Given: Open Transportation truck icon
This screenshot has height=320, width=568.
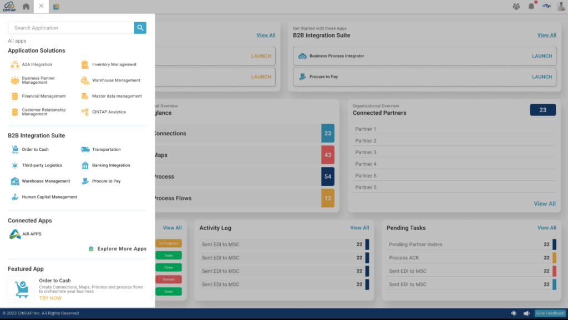Looking at the screenshot, I should [85, 150].
